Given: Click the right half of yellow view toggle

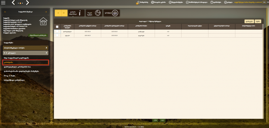Looking at the screenshot, I should tap(64, 13).
